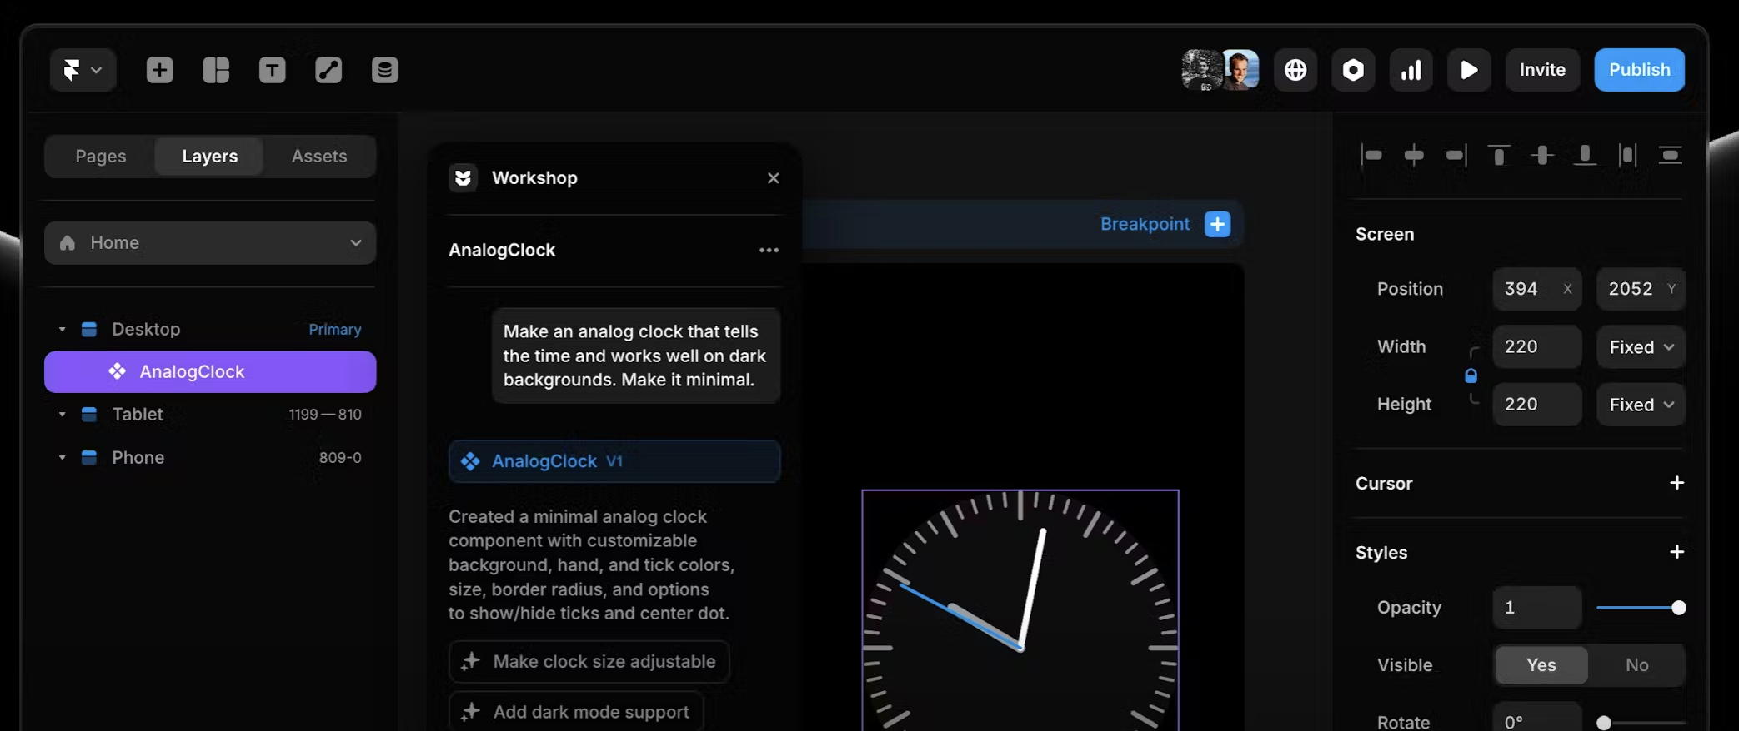The width and height of the screenshot is (1739, 731).
Task: Switch to the Layers tab
Action: pos(210,157)
